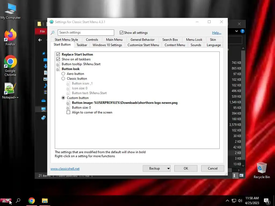Open File menu in File Explorer
Image resolution: width=275 pixels, height=206 pixels.
pos(42,31)
